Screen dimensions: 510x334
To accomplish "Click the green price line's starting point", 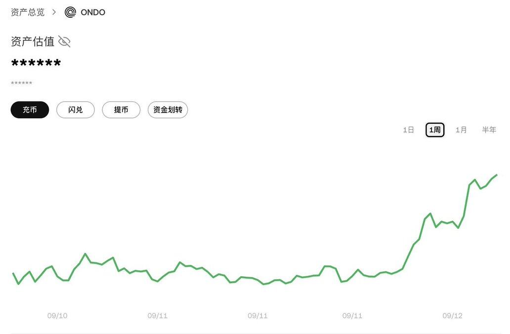I will [x=13, y=273].
